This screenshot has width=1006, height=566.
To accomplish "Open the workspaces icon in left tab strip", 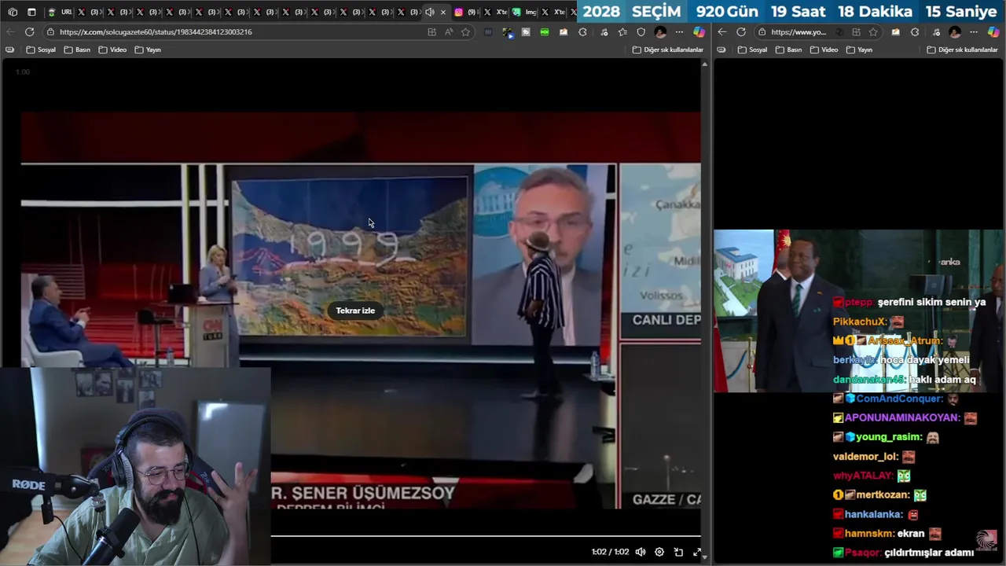I will (x=13, y=12).
